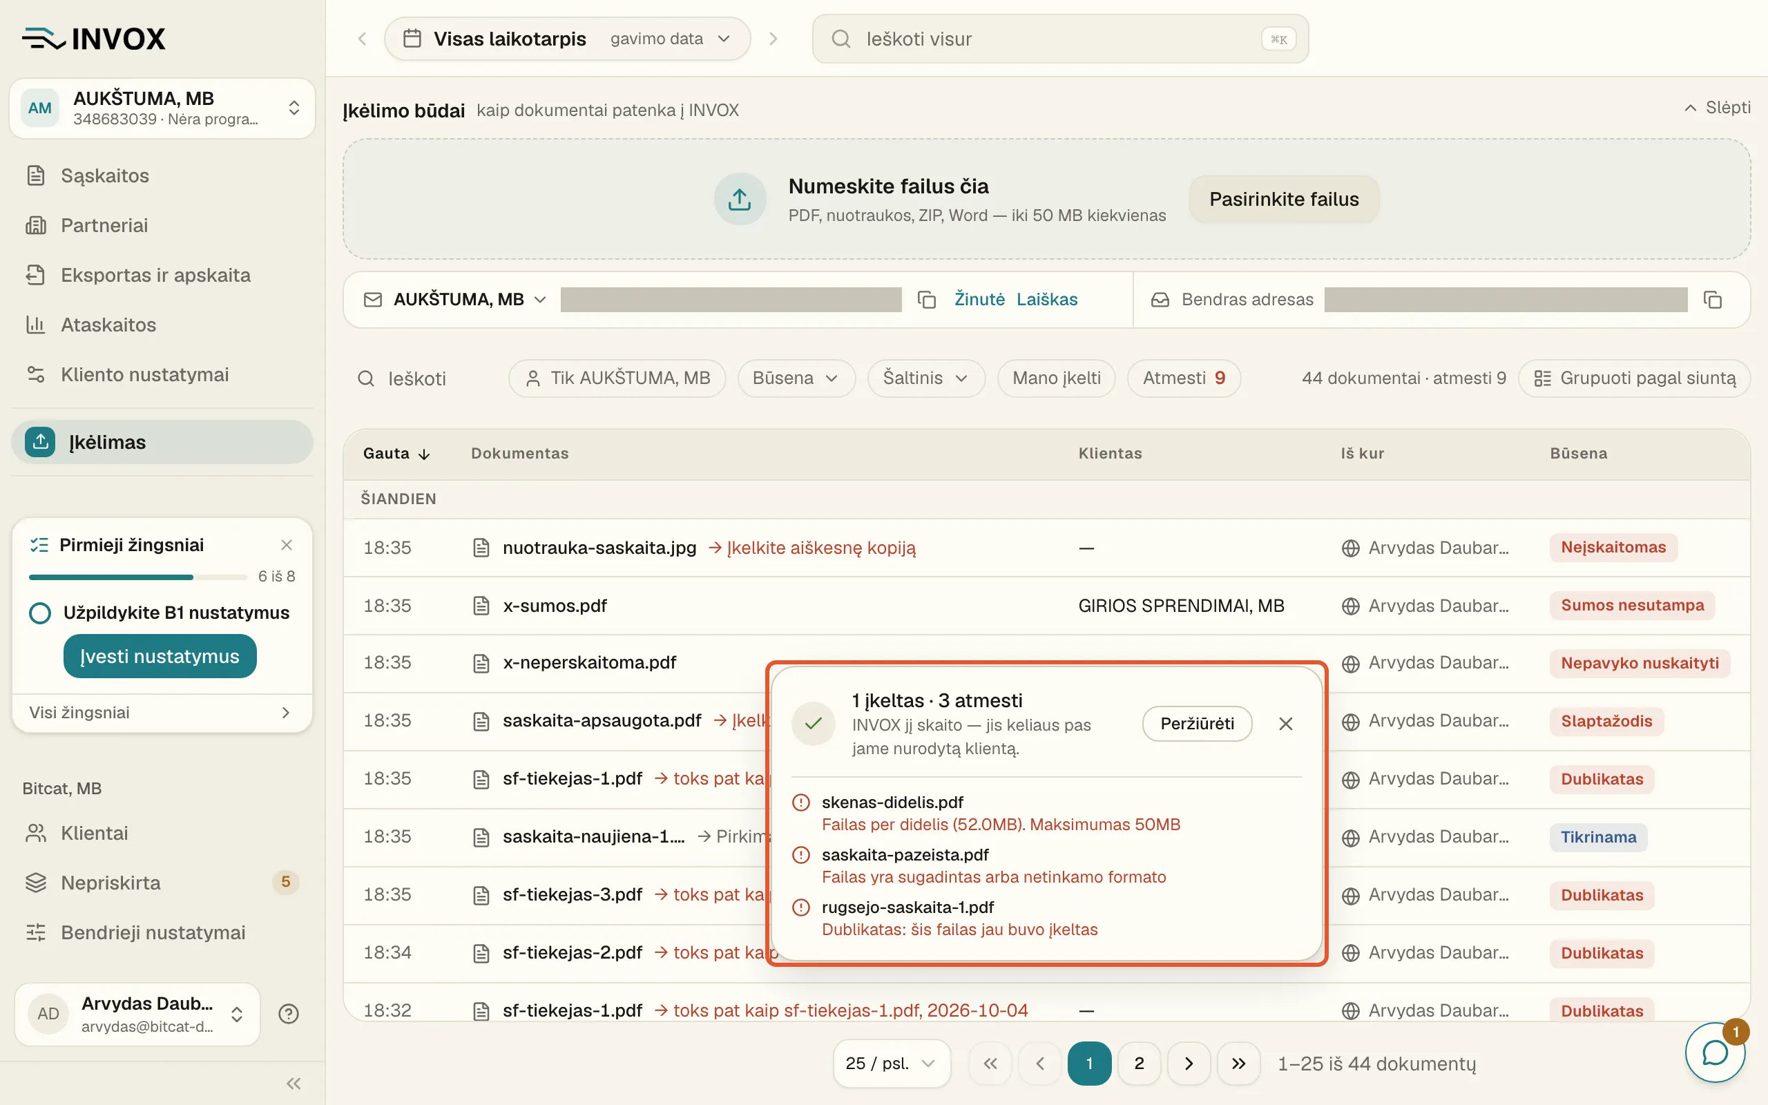Click Peržiūrėti in upload notification
Screen dimensions: 1768x1105
(x=1197, y=724)
